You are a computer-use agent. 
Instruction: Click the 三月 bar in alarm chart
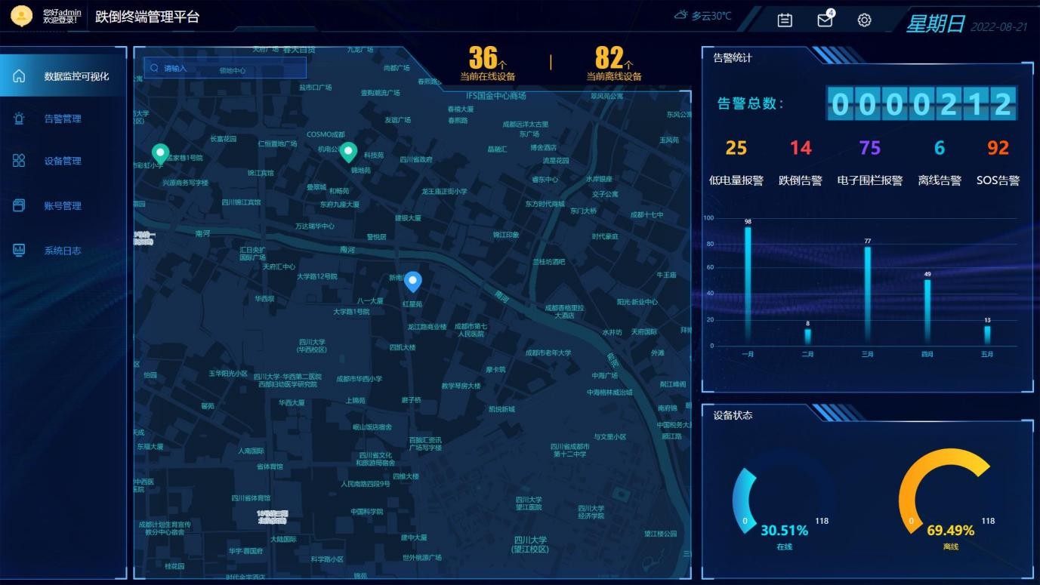tap(867, 296)
